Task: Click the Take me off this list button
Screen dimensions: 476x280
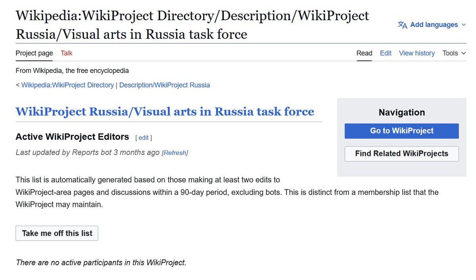Action: click(x=57, y=233)
